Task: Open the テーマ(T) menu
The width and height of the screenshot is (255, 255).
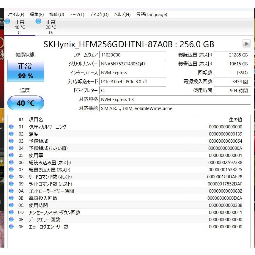Action: [77, 15]
